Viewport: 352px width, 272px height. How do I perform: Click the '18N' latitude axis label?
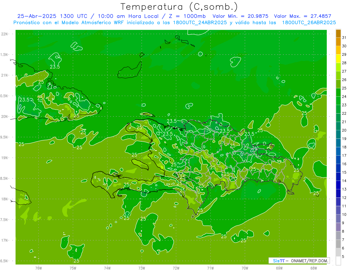(x=4, y=199)
